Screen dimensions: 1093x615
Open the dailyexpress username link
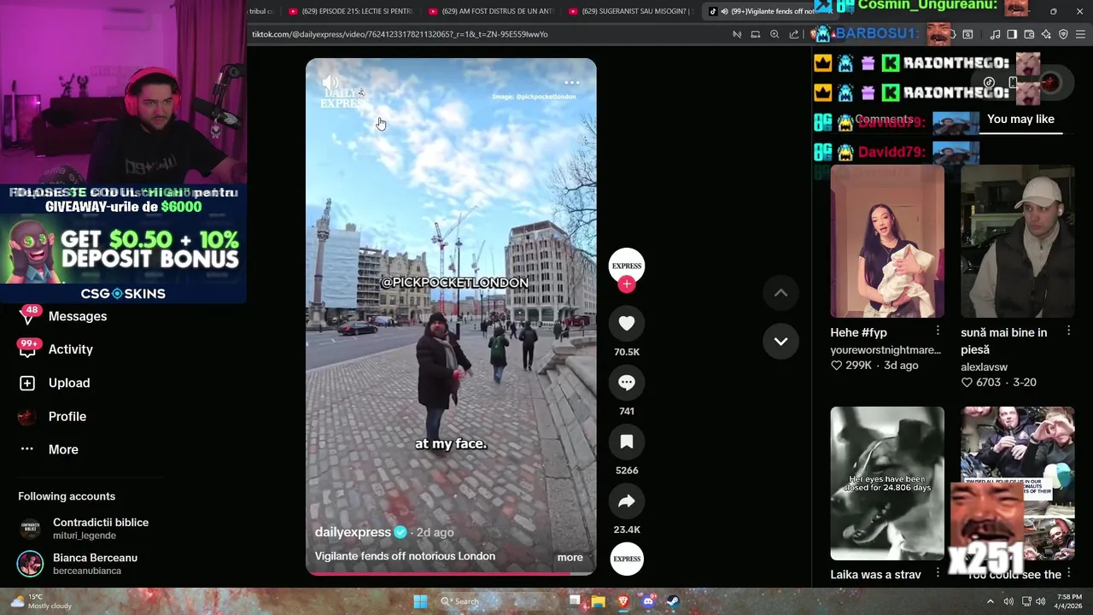[x=353, y=532]
